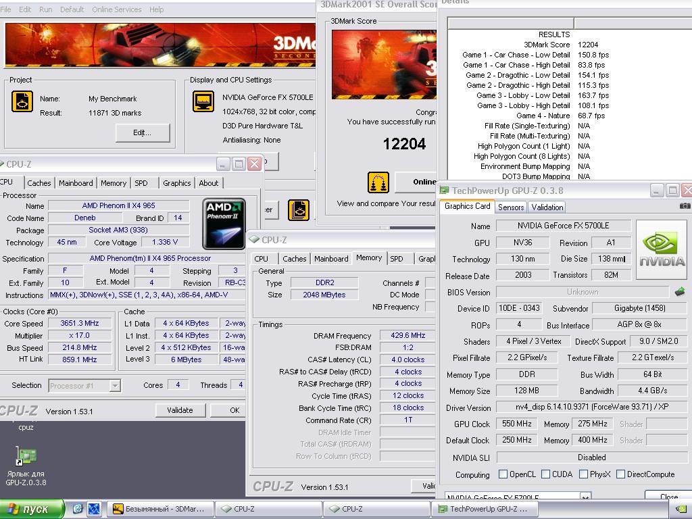The image size is (692, 519).
Task: Open 3DMark taskbar button
Action: tap(160, 509)
